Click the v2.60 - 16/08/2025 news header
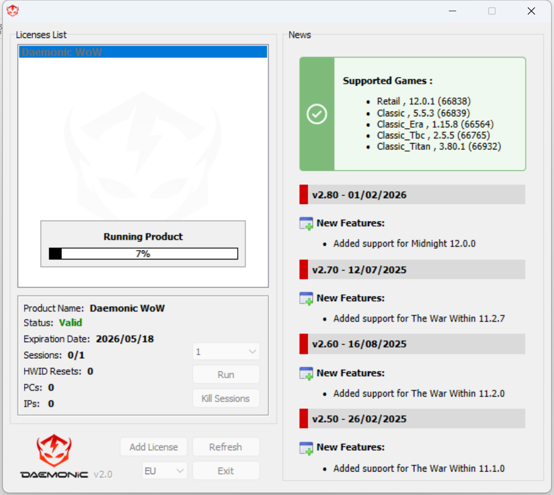554x495 pixels. pos(412,344)
